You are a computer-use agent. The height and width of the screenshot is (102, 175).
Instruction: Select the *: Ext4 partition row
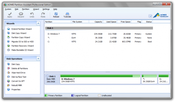pyautogui.click(x=99, y=38)
